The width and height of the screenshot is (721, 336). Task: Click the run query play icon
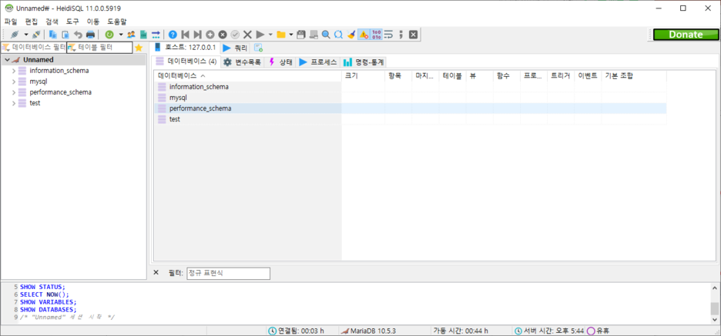coord(260,35)
